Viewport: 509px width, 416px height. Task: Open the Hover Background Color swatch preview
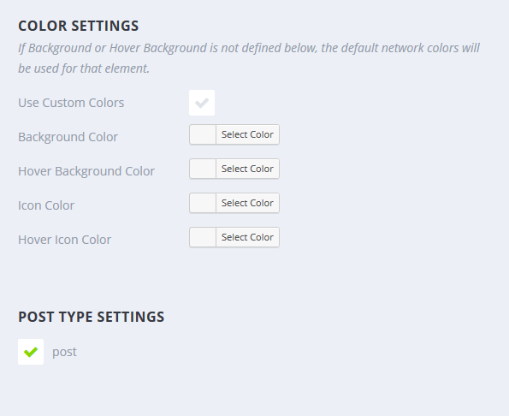203,169
